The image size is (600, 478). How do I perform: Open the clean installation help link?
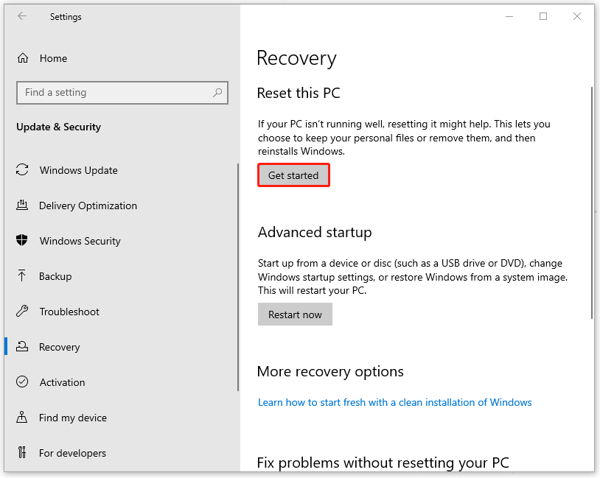tap(394, 402)
